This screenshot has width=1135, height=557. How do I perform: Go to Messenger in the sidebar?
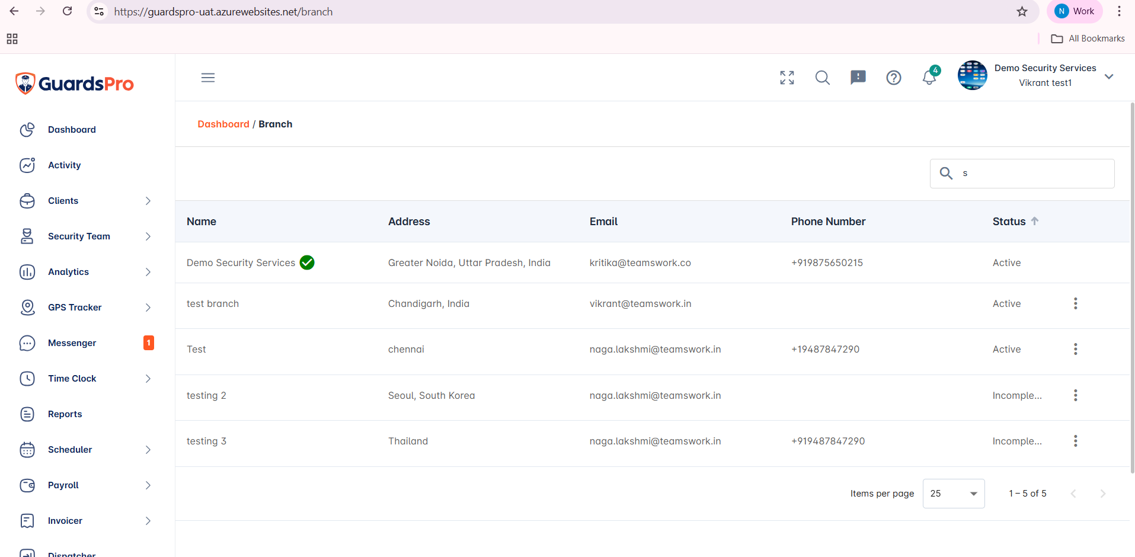coord(72,343)
